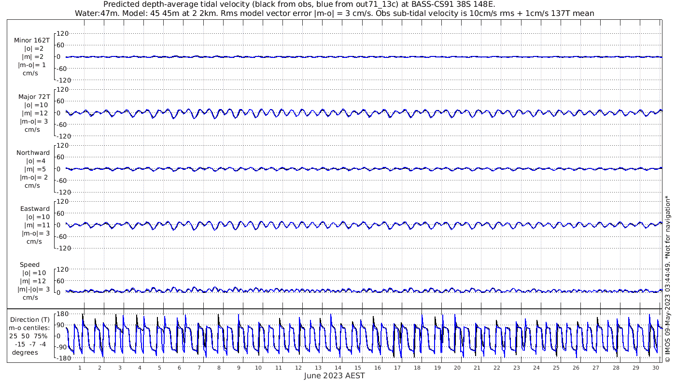Viewport: 676px width, 386px height.
Task: Click '|o| =10' under Eastward
Action: click(x=38, y=217)
